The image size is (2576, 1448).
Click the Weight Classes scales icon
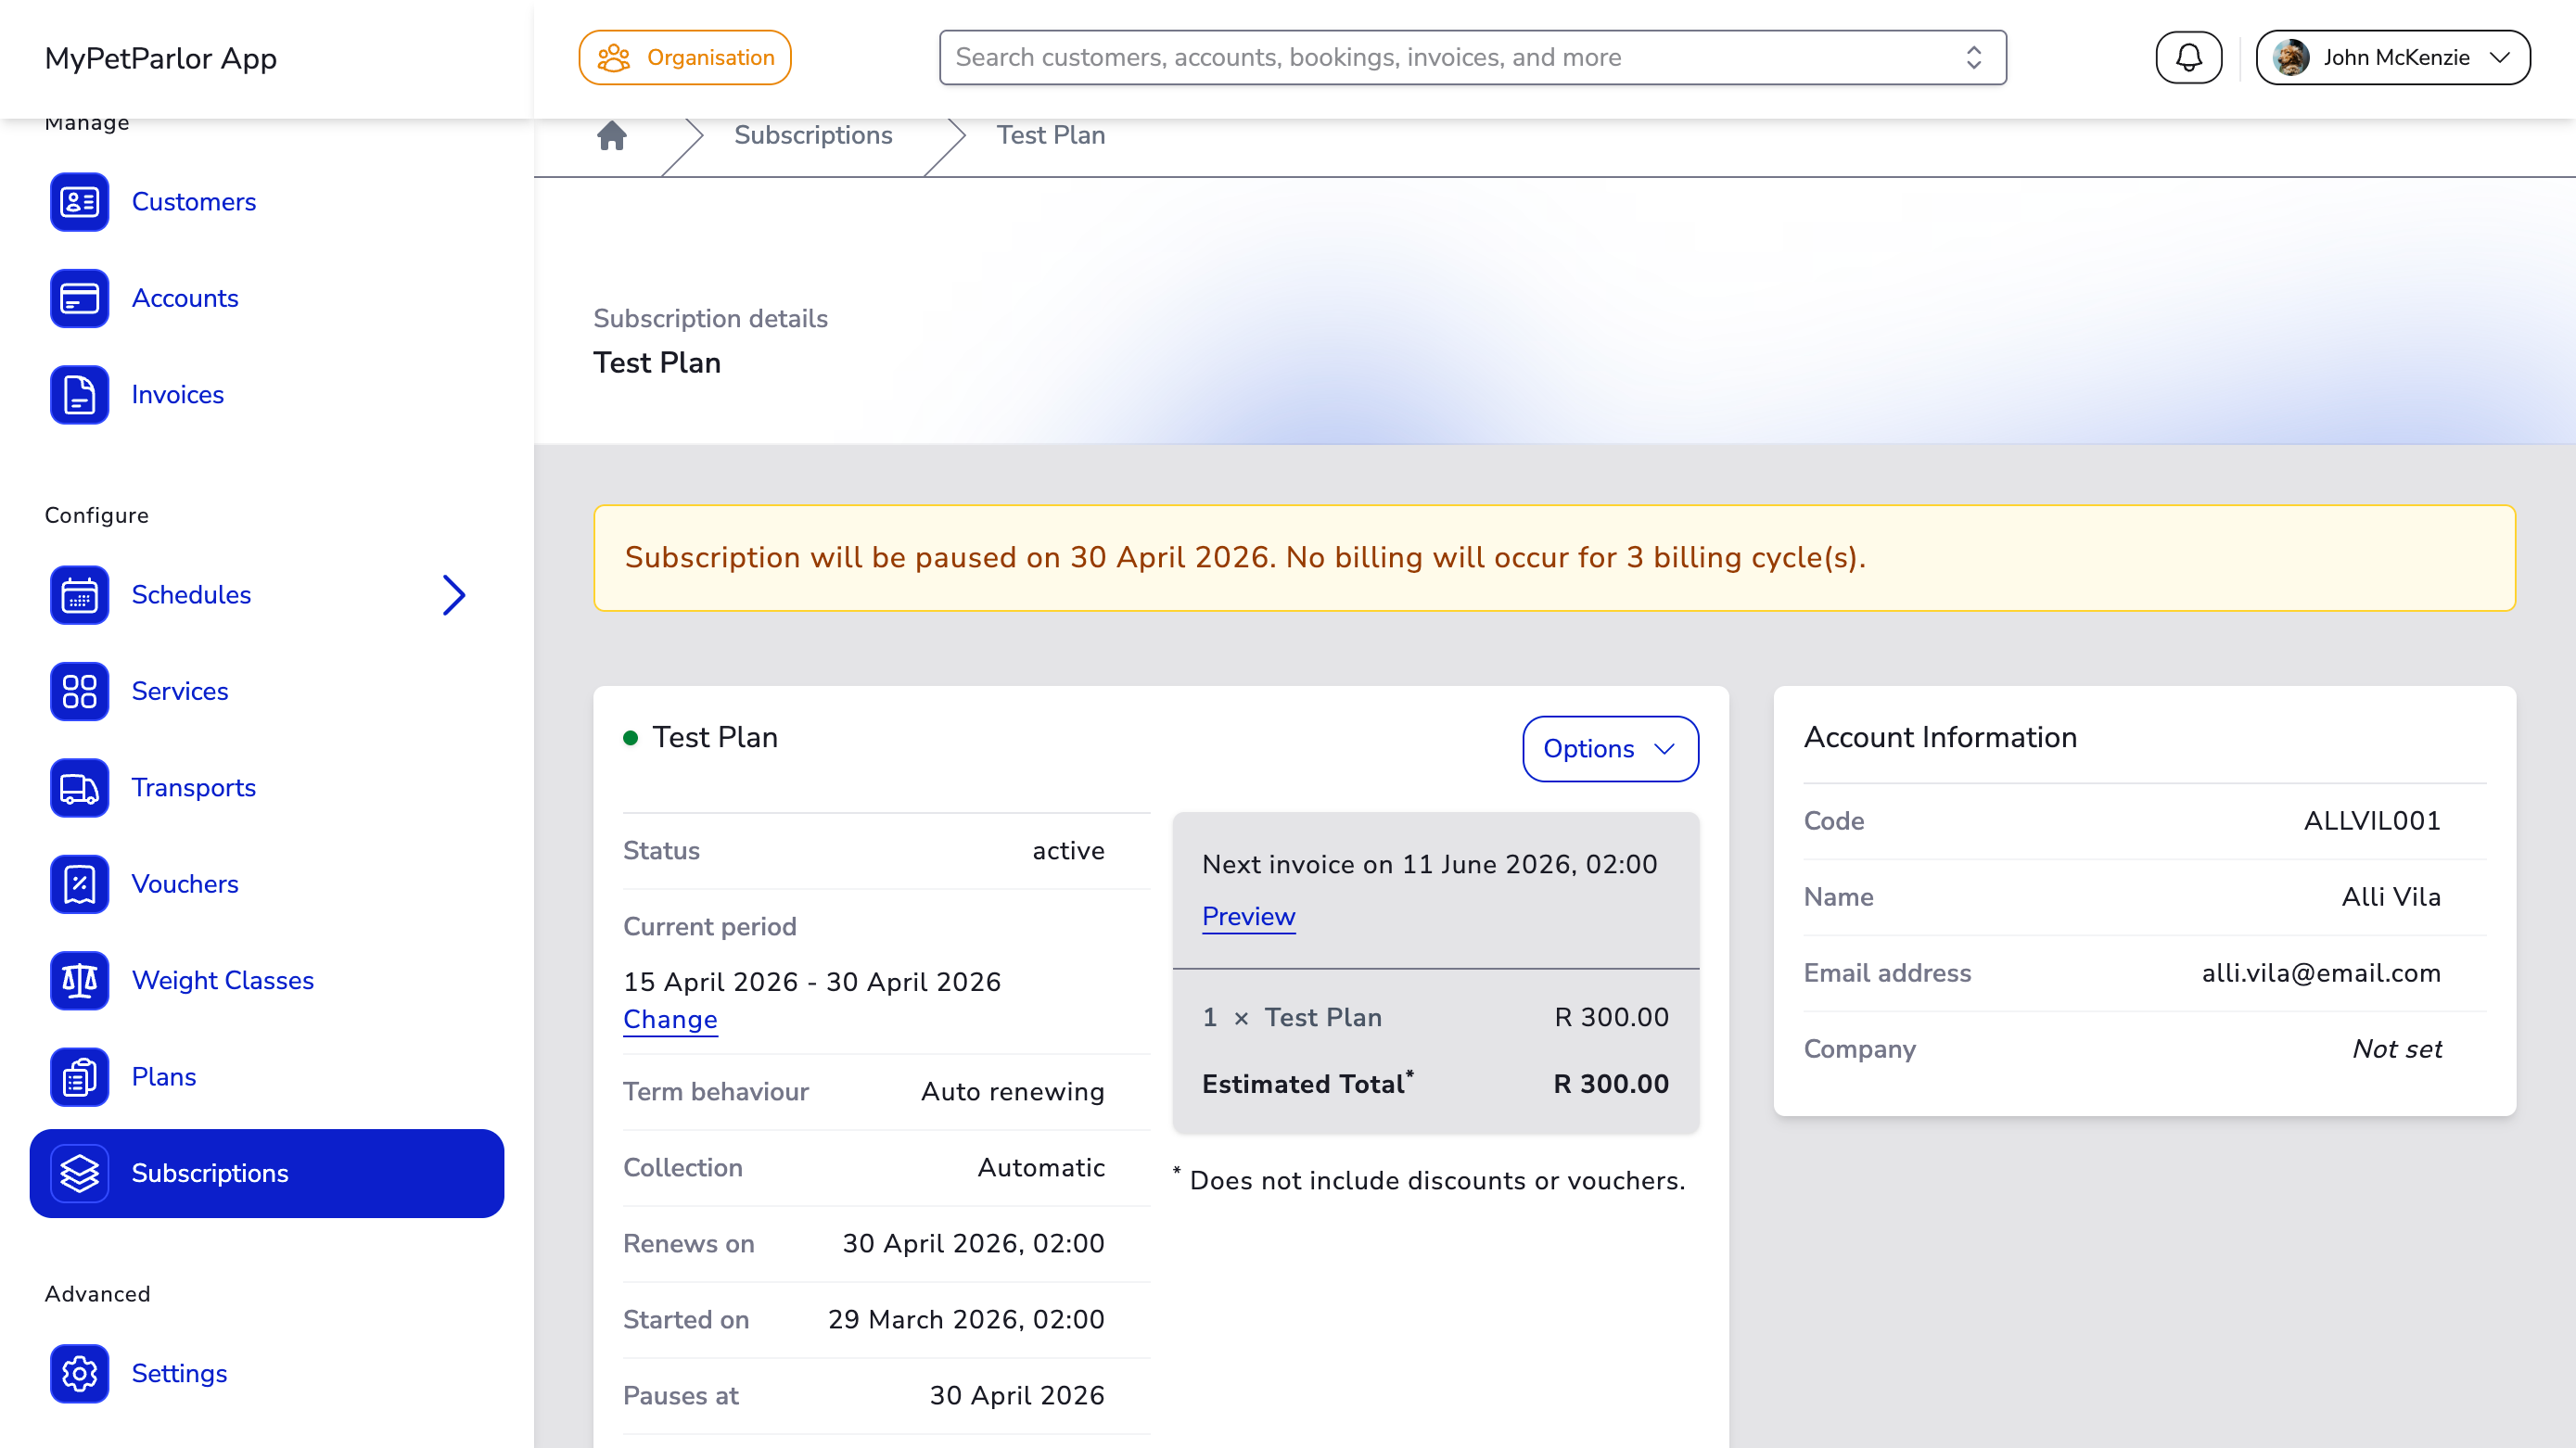click(79, 981)
